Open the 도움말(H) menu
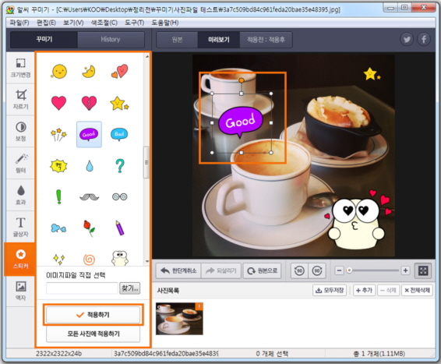The height and width of the screenshot is (364, 441). coord(165,23)
